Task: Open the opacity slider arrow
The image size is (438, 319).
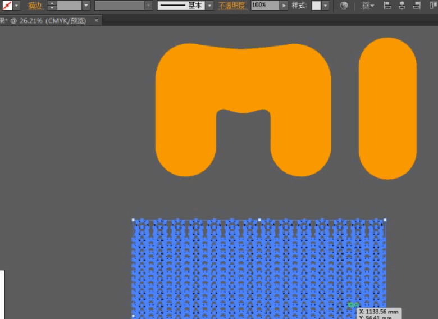Action: point(284,6)
